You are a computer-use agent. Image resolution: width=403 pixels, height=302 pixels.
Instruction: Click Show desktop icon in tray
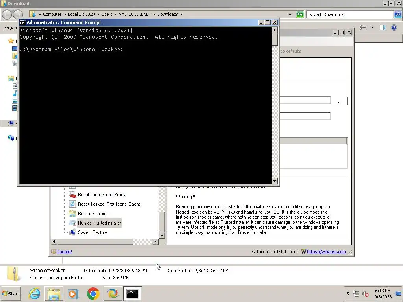click(398, 293)
